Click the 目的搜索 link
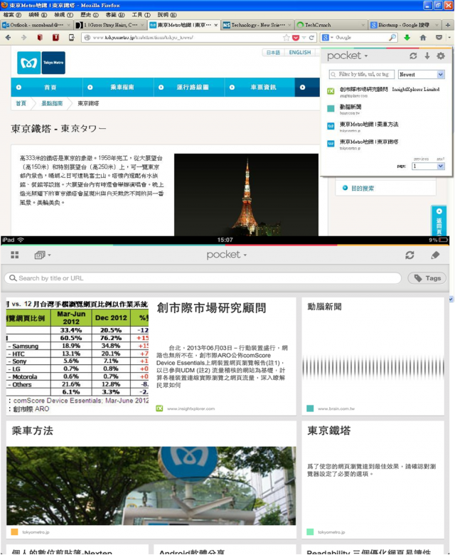455x555 pixels. (x=363, y=189)
